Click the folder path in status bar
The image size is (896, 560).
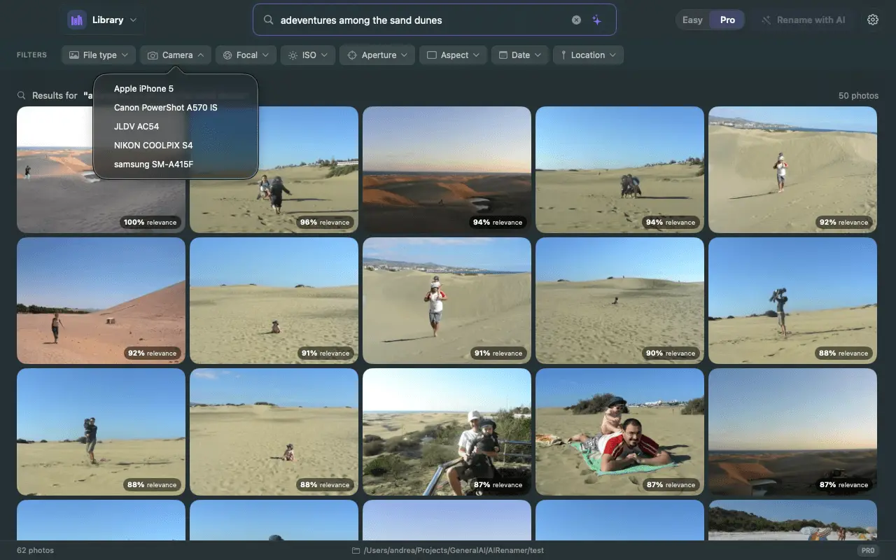coord(454,550)
